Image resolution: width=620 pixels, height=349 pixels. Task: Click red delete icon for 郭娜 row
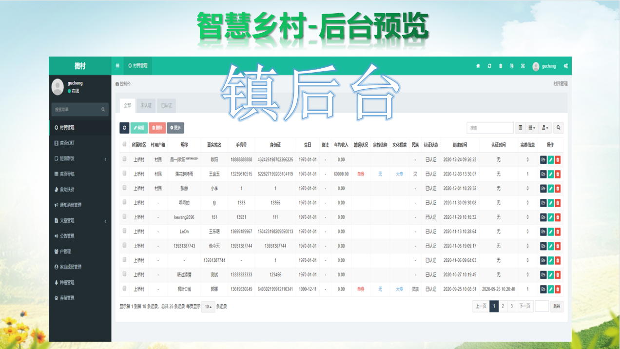(558, 289)
